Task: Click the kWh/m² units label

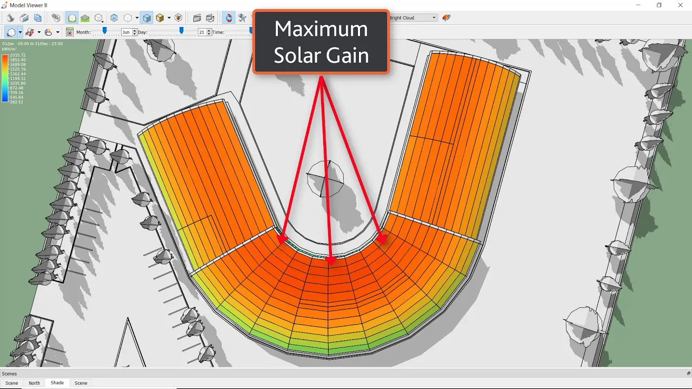Action: (x=9, y=48)
